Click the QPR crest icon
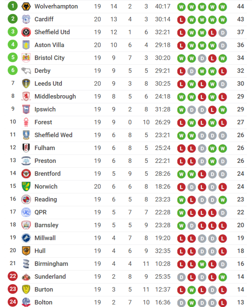252x307 pixels. (x=26, y=212)
